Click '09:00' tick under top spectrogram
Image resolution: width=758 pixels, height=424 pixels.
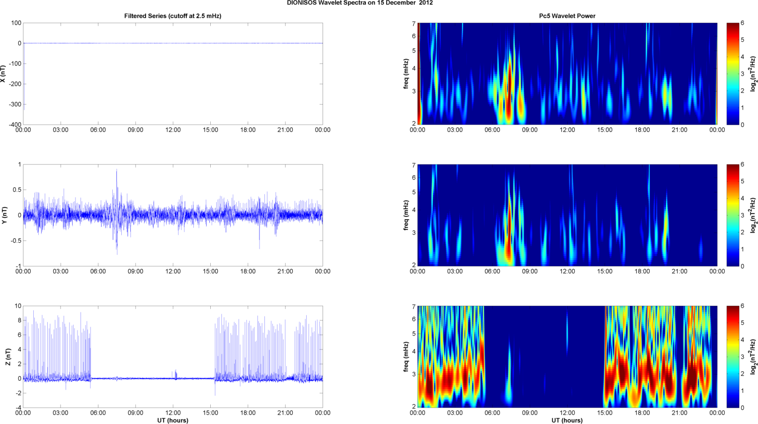tap(530, 130)
